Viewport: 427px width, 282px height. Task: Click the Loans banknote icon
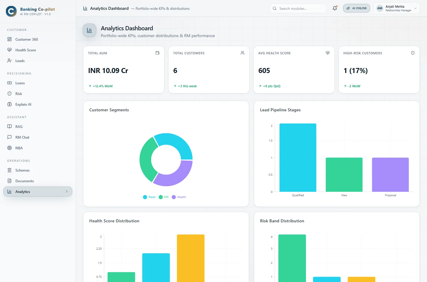(x=9, y=83)
